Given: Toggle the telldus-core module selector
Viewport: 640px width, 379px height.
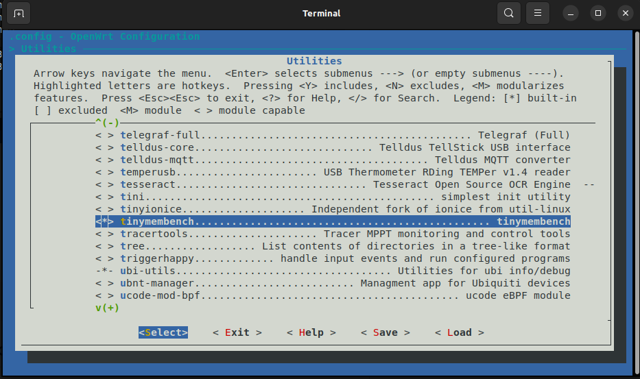Looking at the screenshot, I should (x=104, y=147).
